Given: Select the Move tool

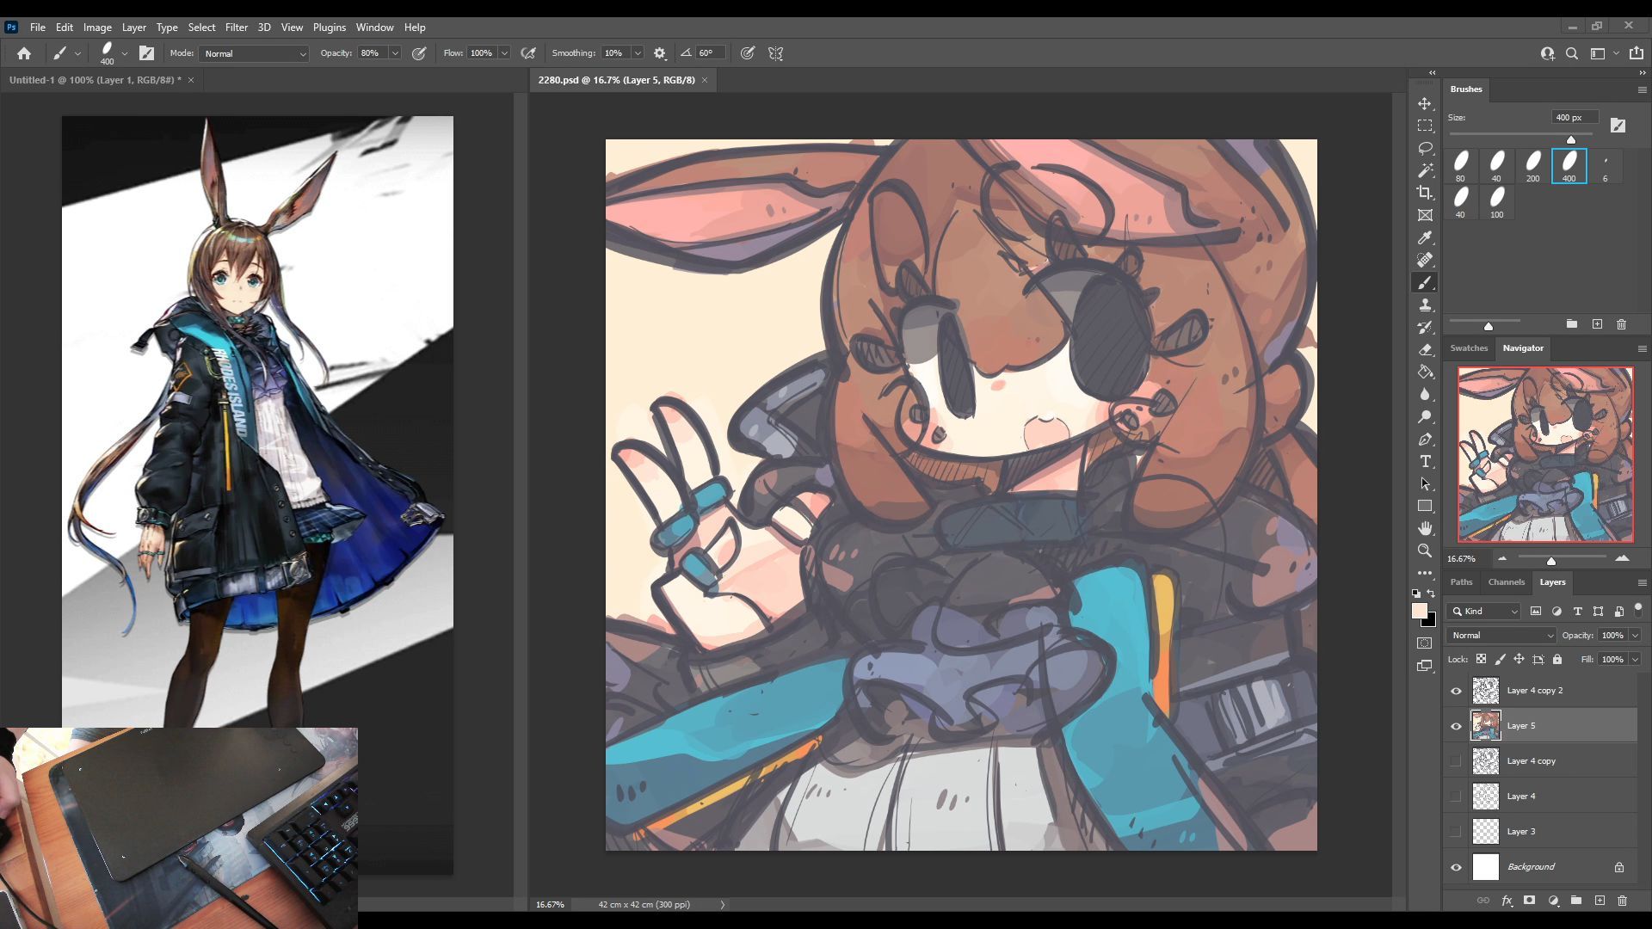Looking at the screenshot, I should point(1425,103).
